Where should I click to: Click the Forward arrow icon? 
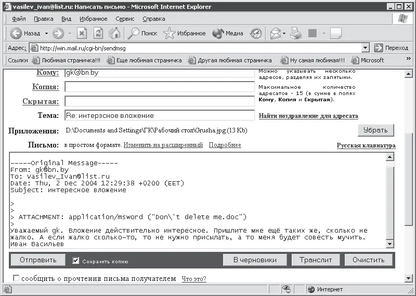point(58,33)
